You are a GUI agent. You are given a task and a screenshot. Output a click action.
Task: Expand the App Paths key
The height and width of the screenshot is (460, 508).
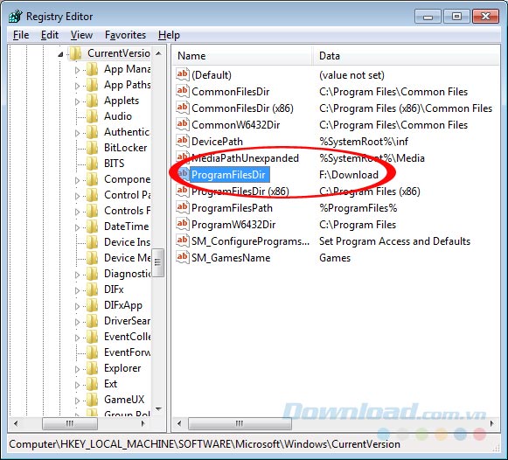point(77,86)
